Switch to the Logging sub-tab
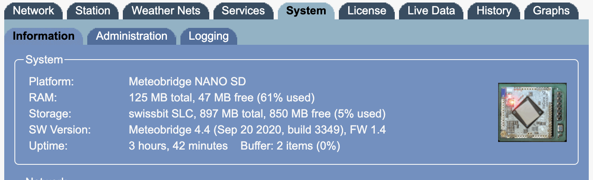 208,36
